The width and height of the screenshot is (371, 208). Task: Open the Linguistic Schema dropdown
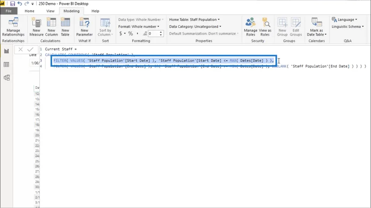[x=347, y=26]
